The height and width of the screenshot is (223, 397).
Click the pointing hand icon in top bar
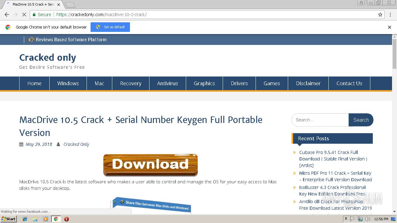coord(31,39)
